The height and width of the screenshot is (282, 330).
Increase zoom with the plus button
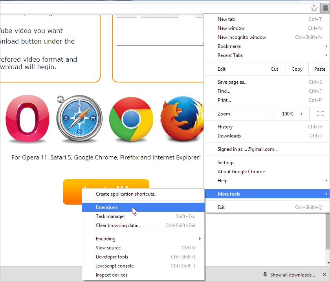[x=302, y=114]
